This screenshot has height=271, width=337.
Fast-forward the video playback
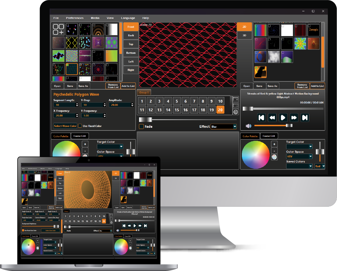pos(294,117)
